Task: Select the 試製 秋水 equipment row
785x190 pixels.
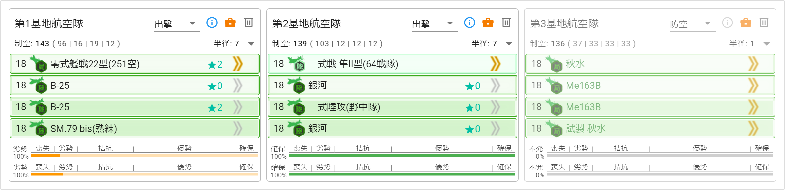Action: point(650,128)
